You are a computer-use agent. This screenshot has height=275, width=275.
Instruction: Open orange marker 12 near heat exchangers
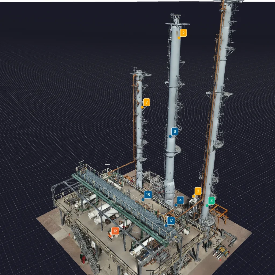115,231
